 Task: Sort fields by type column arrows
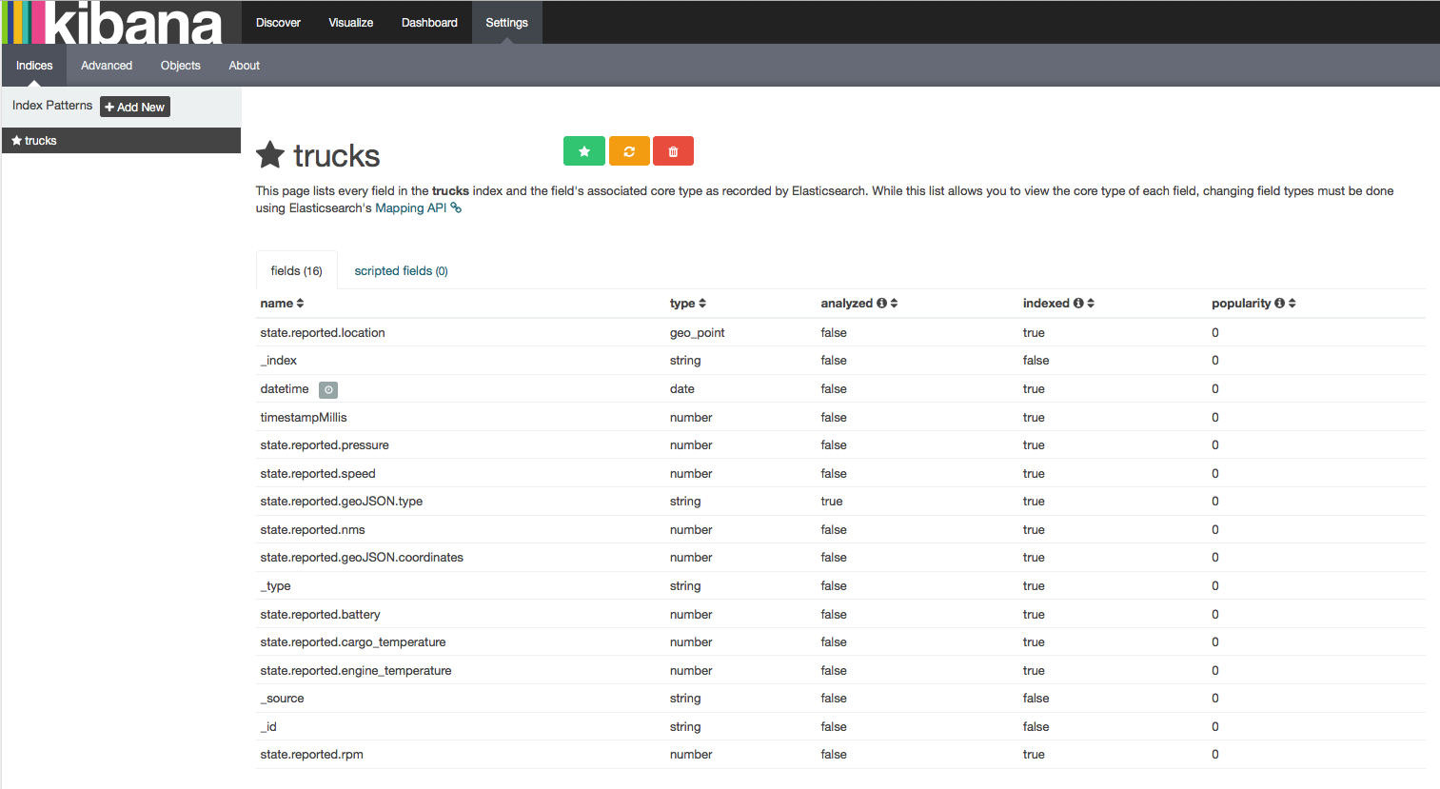pos(702,304)
